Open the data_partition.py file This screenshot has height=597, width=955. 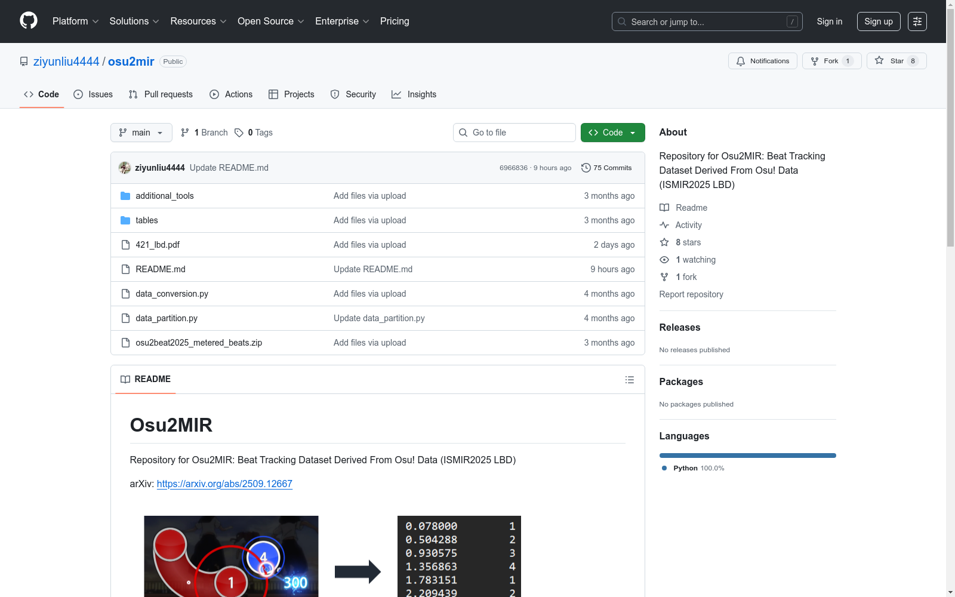click(x=167, y=318)
